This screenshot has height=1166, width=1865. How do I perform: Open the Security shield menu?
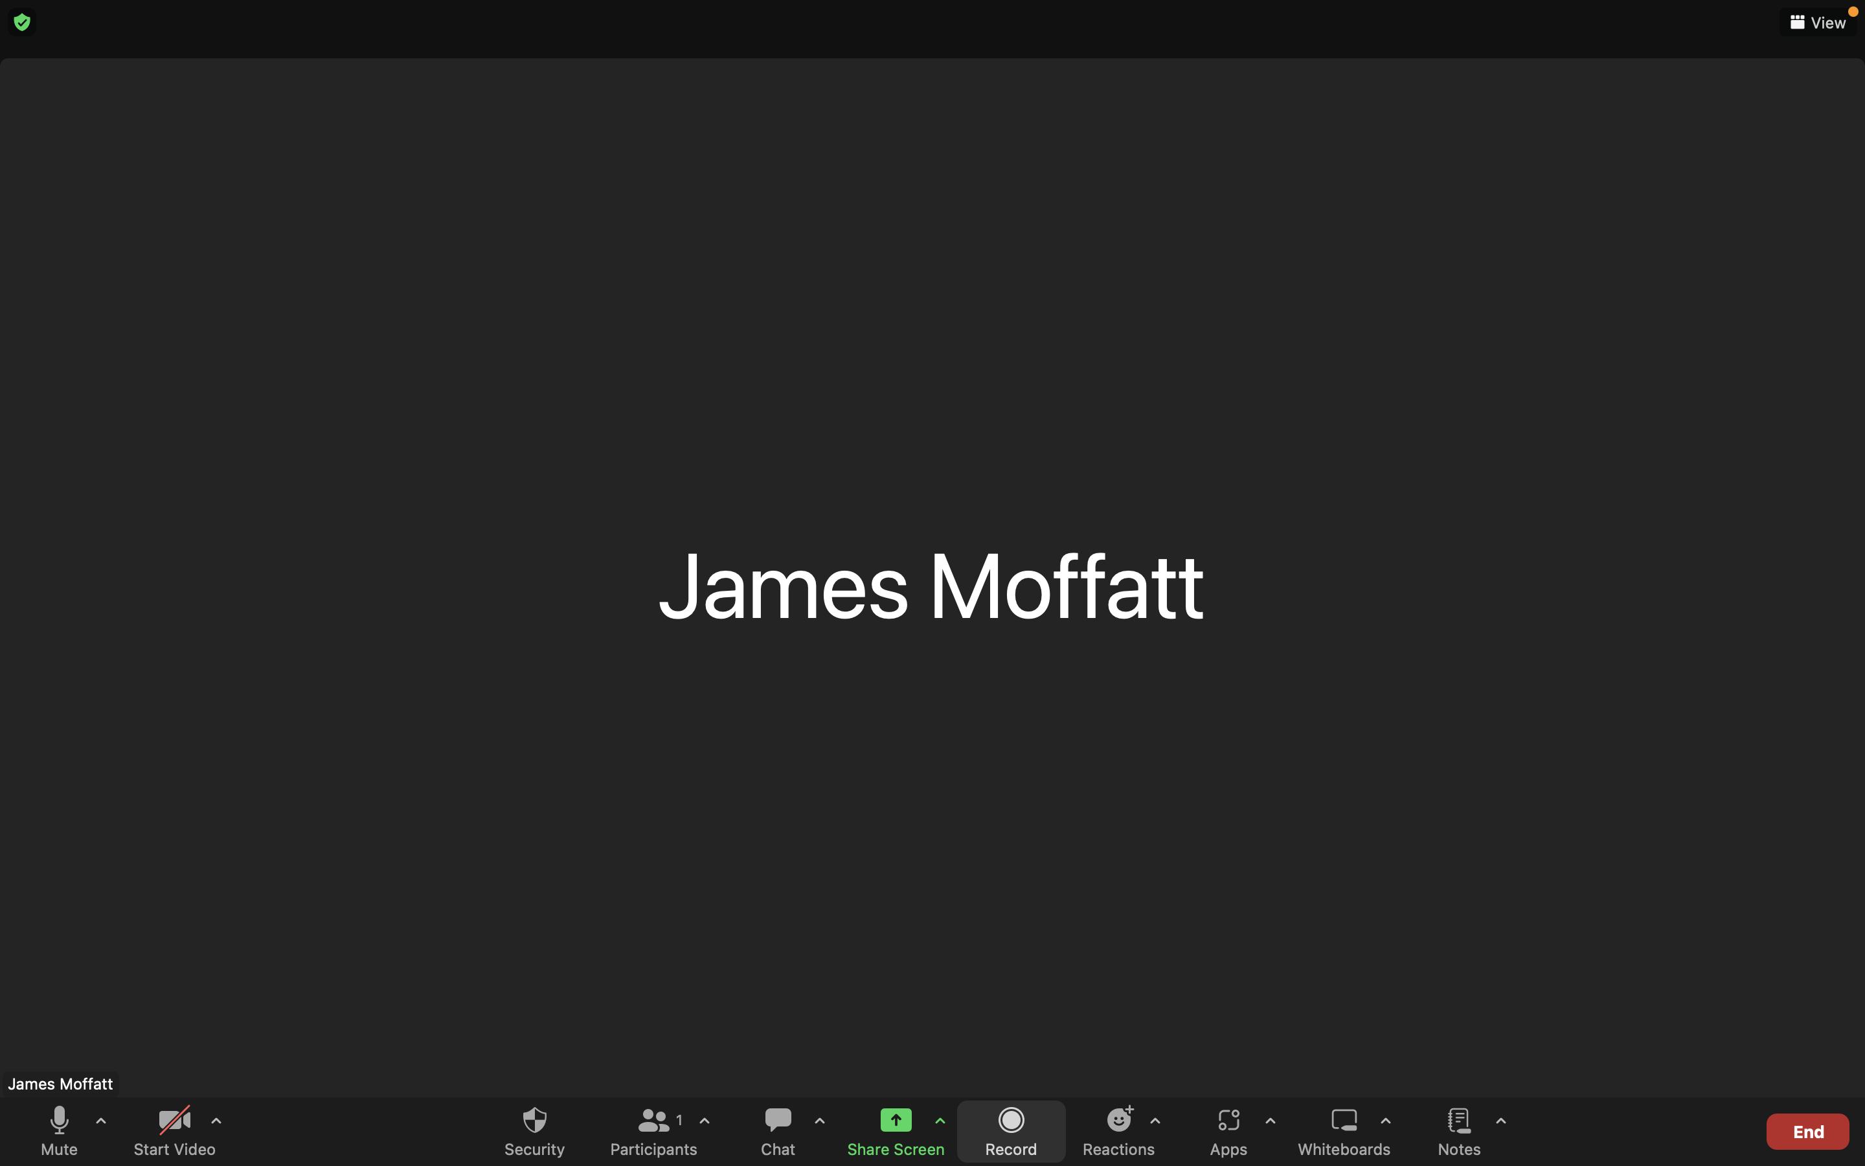pyautogui.click(x=534, y=1130)
